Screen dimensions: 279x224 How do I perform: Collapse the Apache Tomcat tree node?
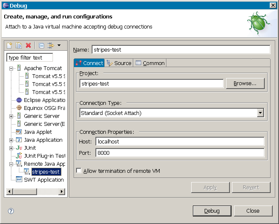pos(11,68)
